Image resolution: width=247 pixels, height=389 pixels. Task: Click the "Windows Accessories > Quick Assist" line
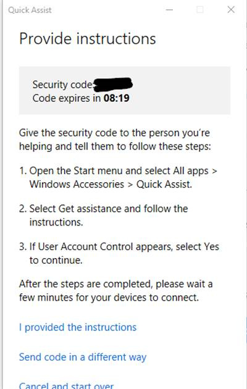[x=111, y=185]
